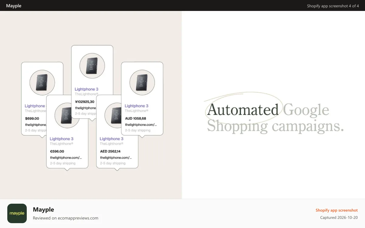Screen dimensions: 365x228
Task: Click the AUD 1058,68 price
Action: click(x=136, y=118)
